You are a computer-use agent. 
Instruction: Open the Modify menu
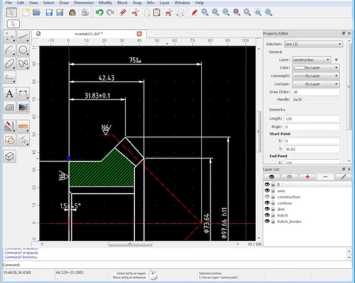pyautogui.click(x=105, y=3)
